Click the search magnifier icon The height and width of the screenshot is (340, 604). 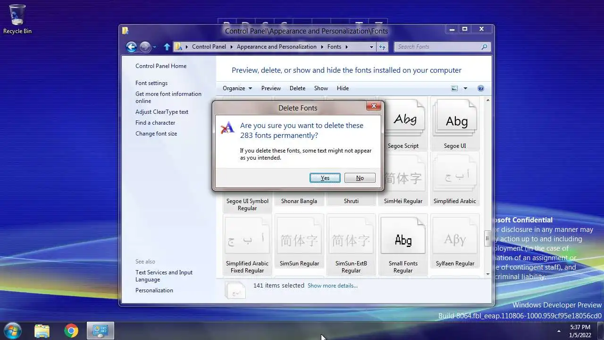click(484, 47)
